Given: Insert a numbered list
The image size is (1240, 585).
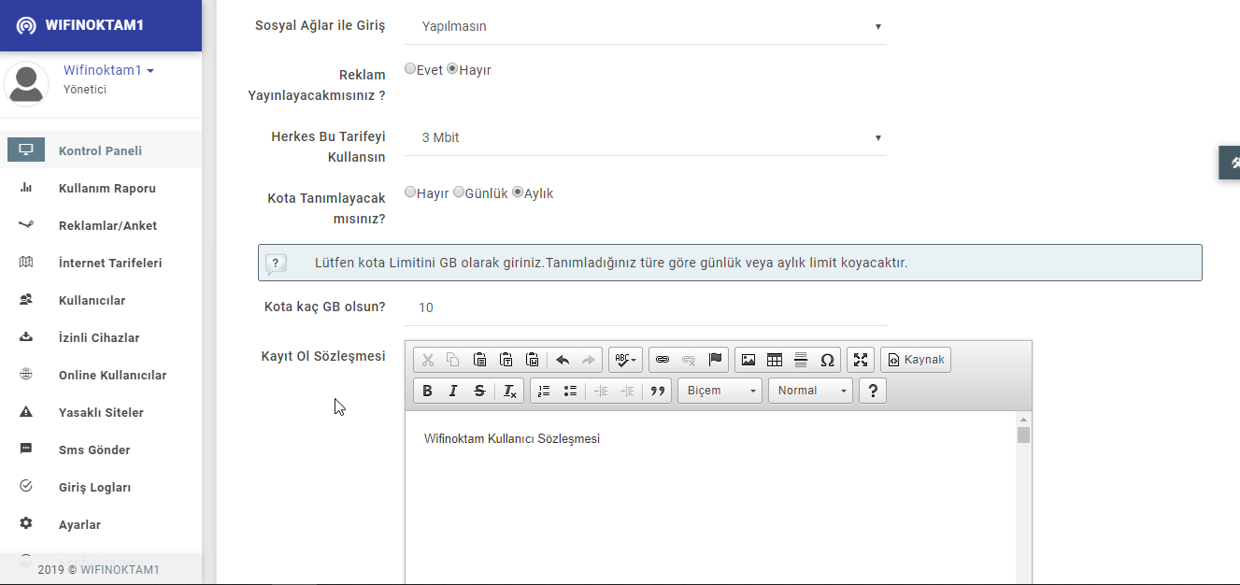Looking at the screenshot, I should click(x=544, y=391).
